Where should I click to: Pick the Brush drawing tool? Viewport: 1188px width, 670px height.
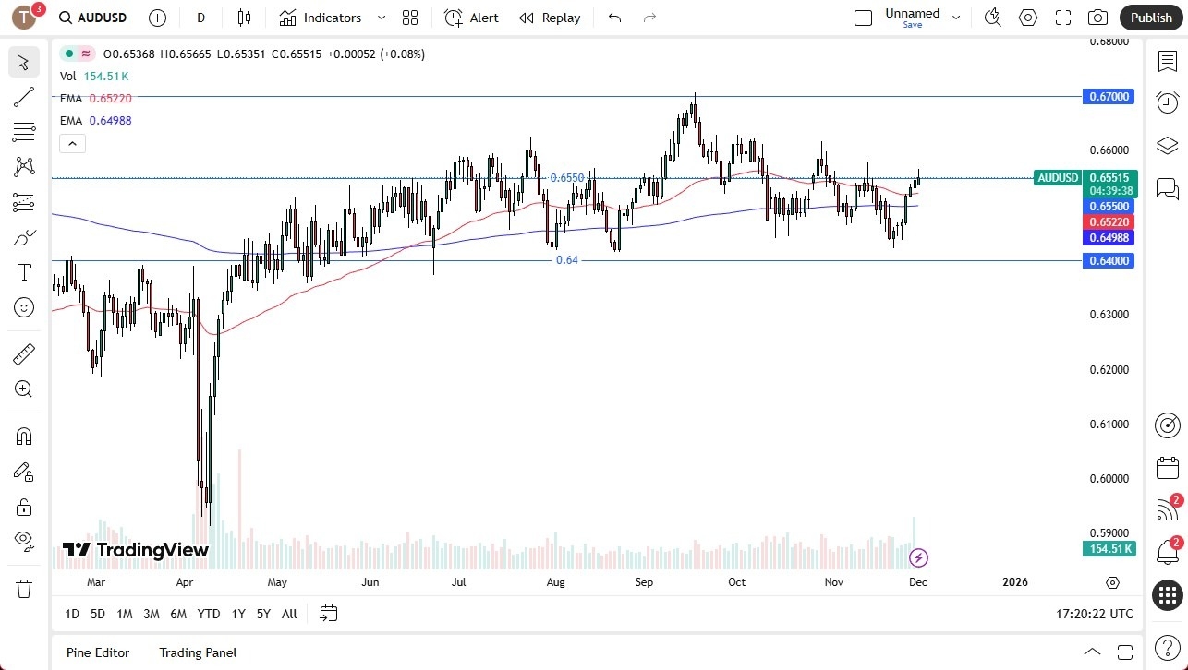(23, 237)
